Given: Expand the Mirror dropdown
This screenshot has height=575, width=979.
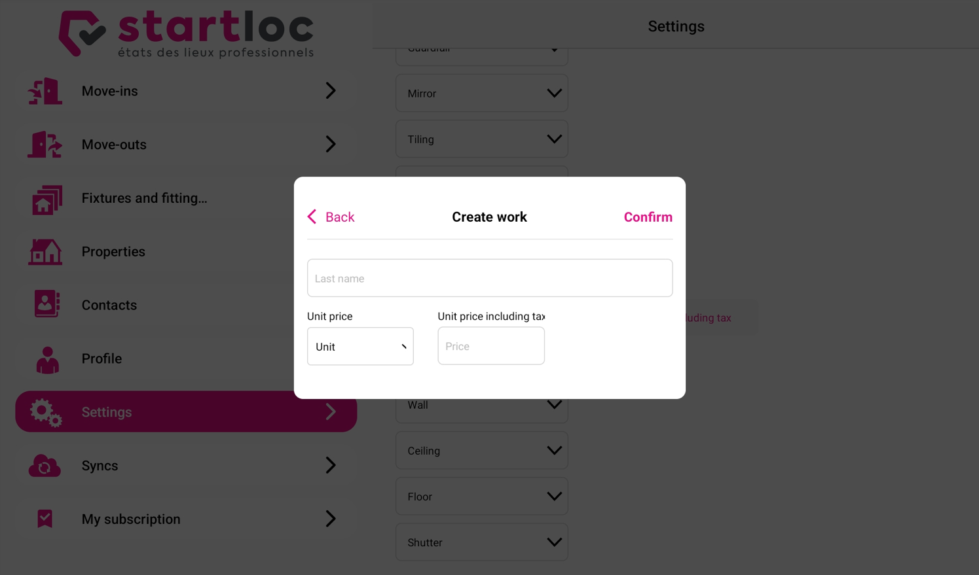Looking at the screenshot, I should [x=481, y=94].
